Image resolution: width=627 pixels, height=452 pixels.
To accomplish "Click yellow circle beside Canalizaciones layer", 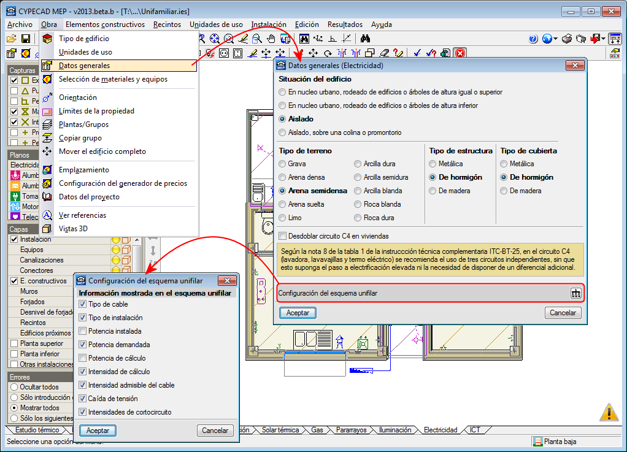I will coord(115,260).
